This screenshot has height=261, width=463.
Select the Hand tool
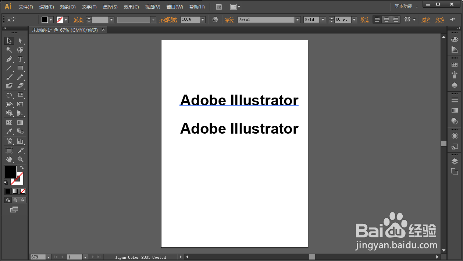click(x=9, y=159)
